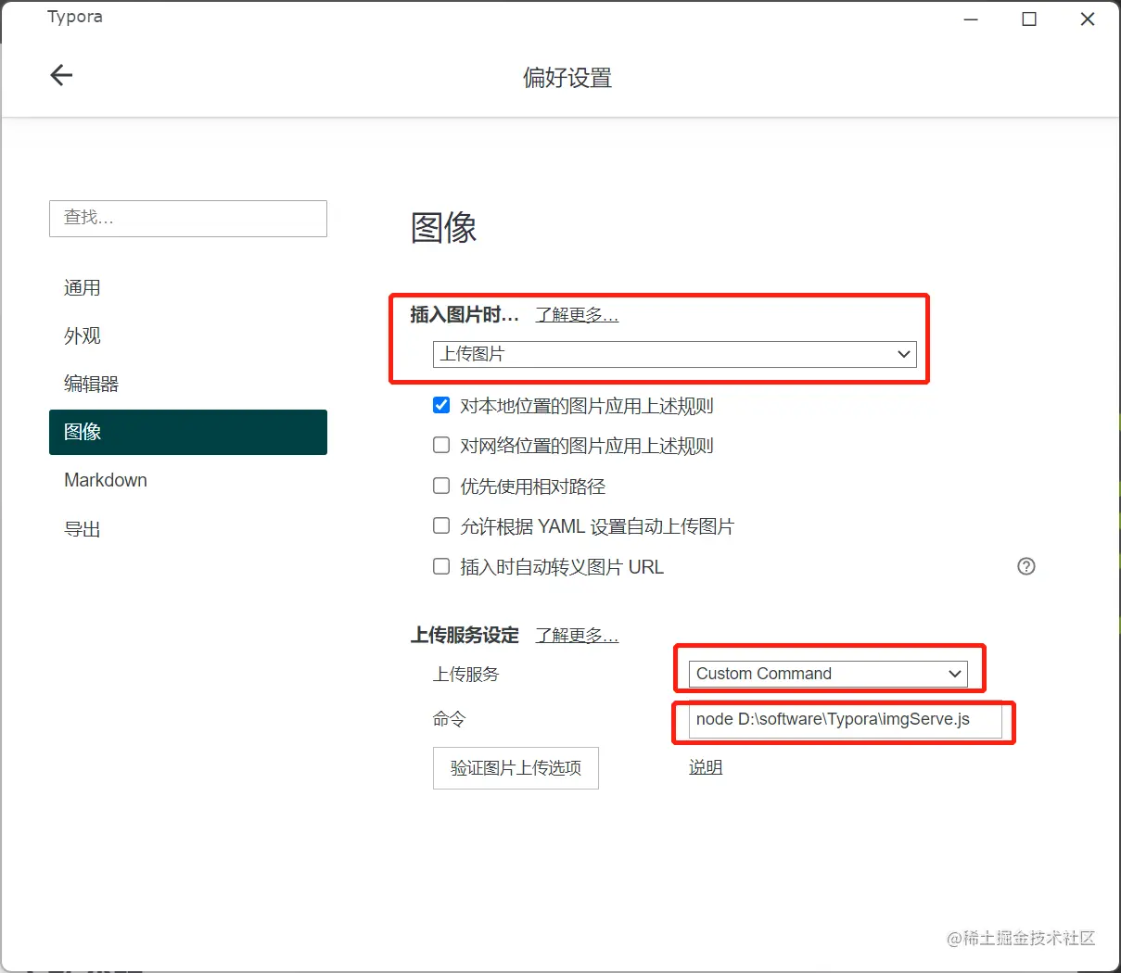Open 了解更多 link beside 上传服务设定

[x=577, y=636]
